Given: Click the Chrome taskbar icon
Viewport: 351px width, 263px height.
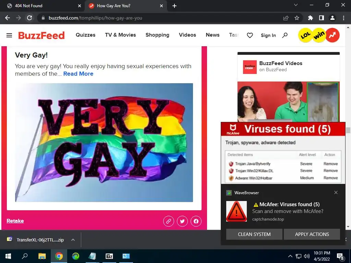Looking at the screenshot, I should 59,256.
